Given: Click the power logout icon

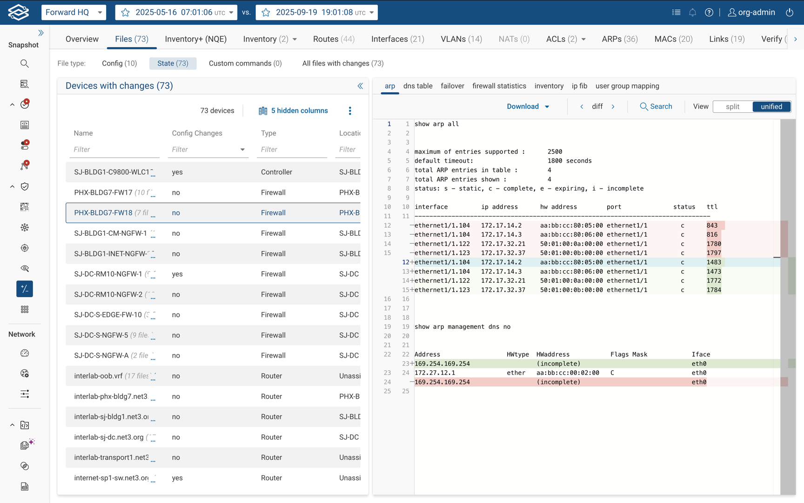Looking at the screenshot, I should [790, 13].
